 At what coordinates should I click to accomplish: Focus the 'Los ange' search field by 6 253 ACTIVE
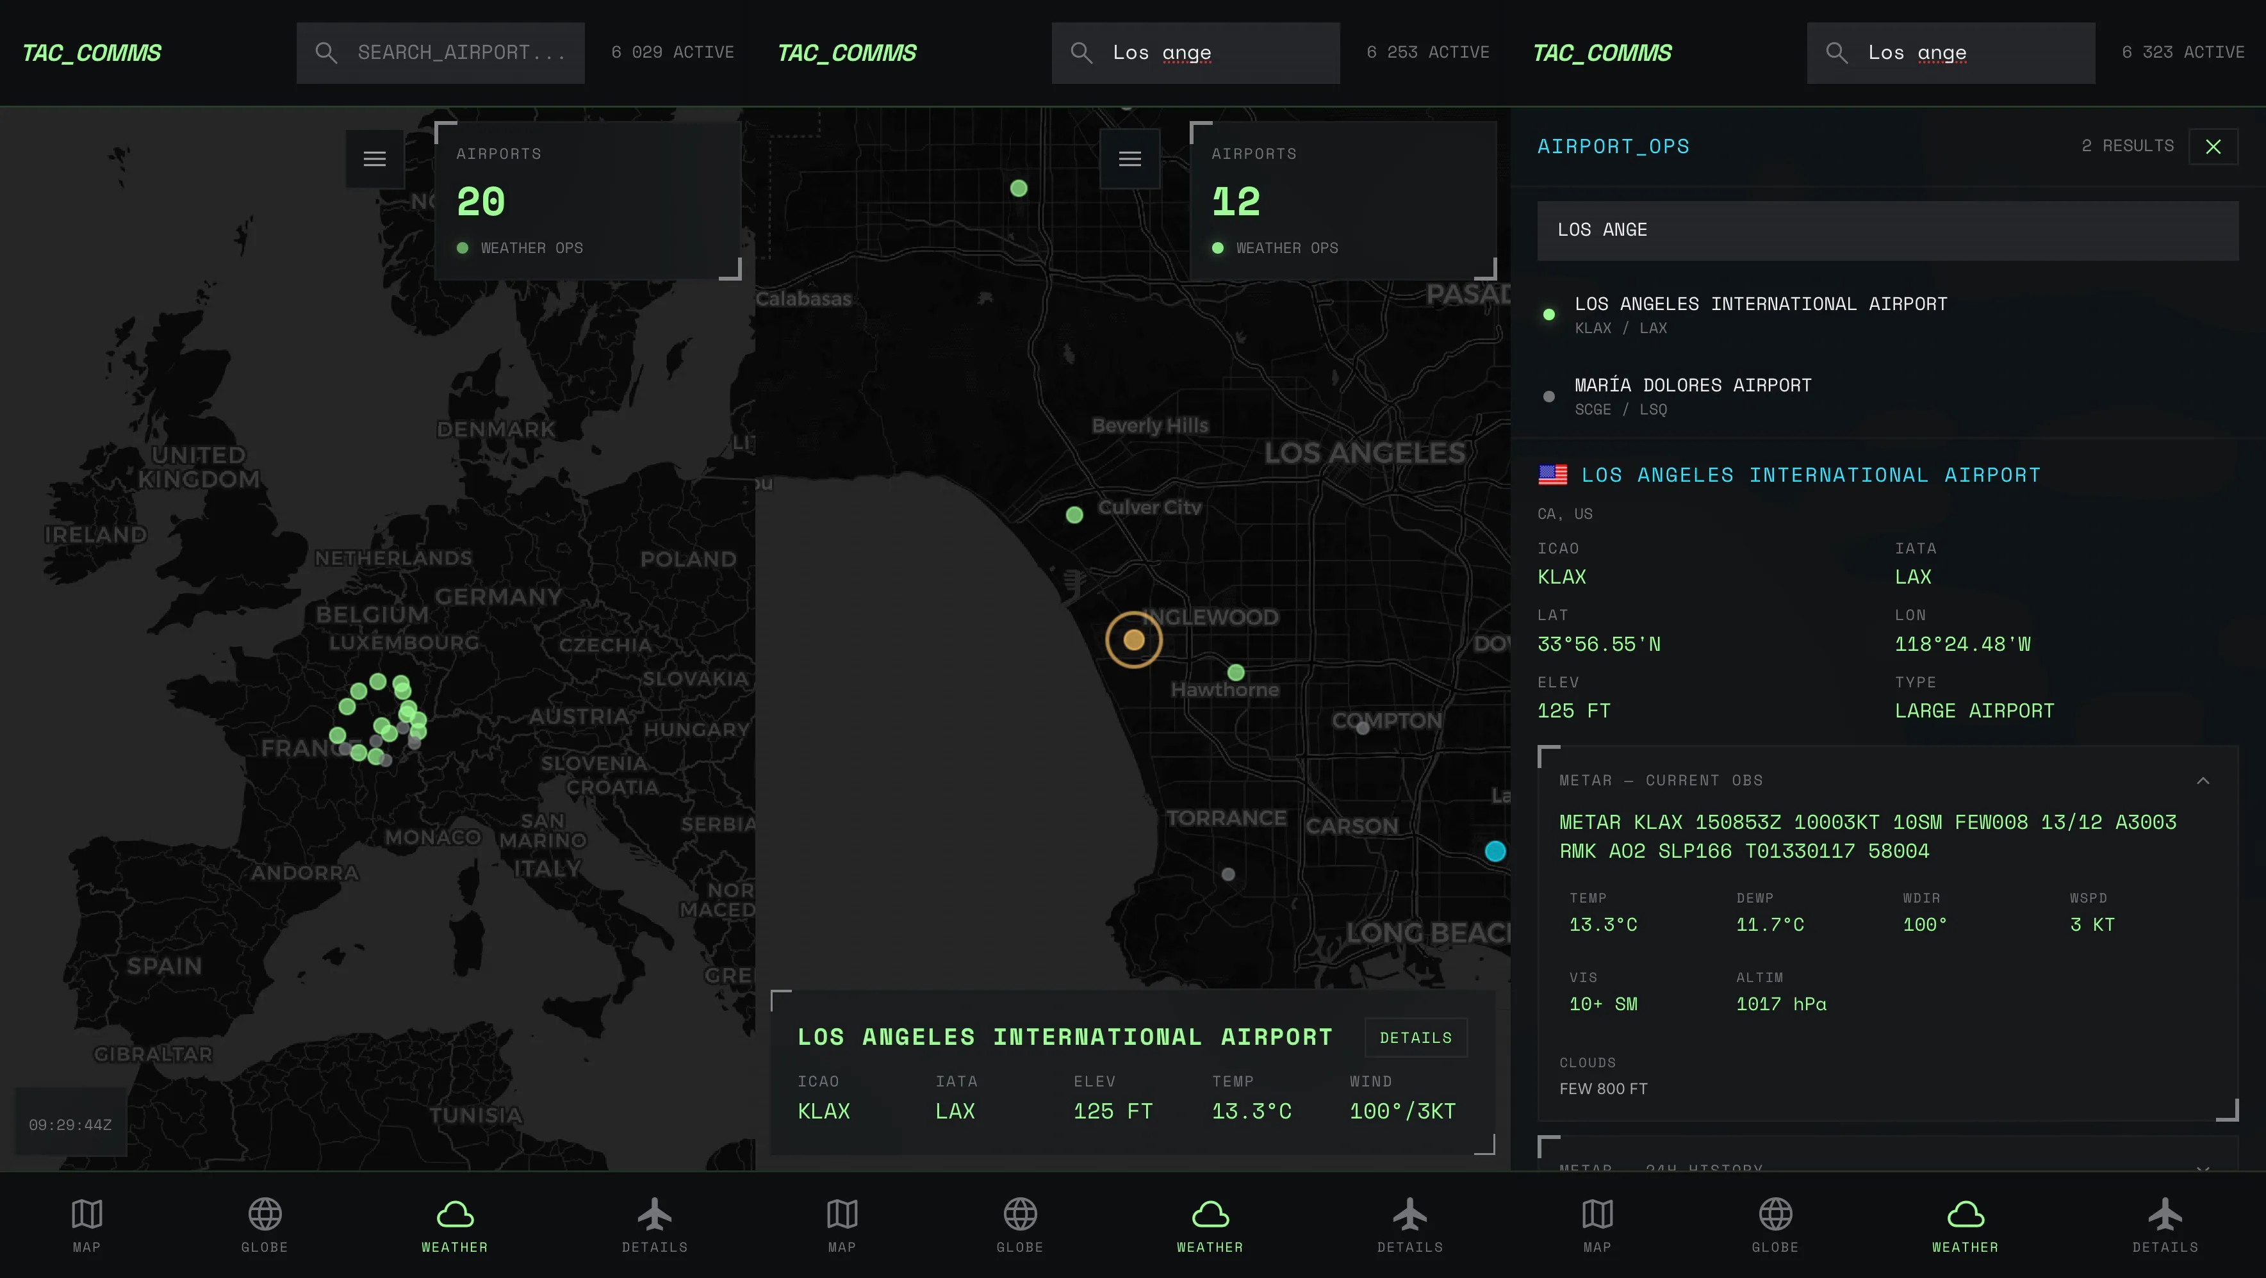[x=1195, y=53]
